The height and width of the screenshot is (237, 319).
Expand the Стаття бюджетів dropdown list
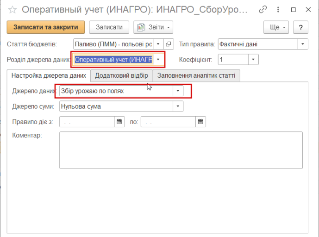click(x=158, y=44)
